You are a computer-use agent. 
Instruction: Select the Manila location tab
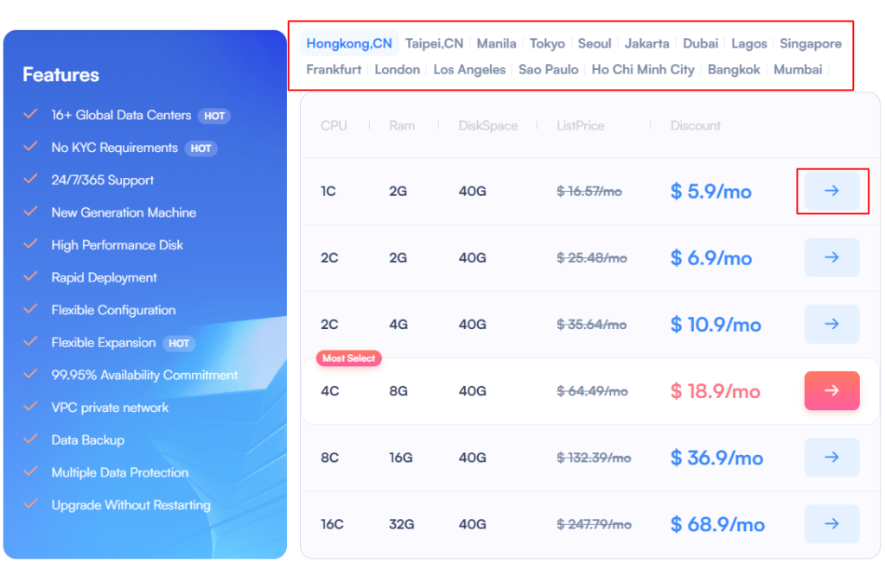pyautogui.click(x=496, y=43)
